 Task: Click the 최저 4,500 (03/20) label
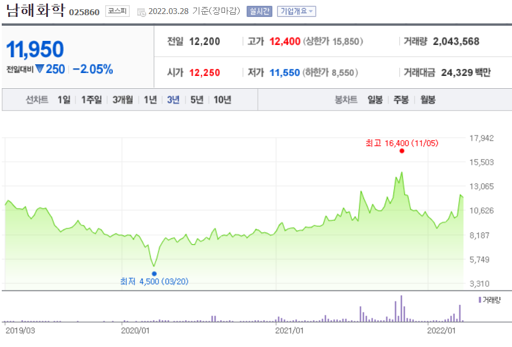(154, 282)
